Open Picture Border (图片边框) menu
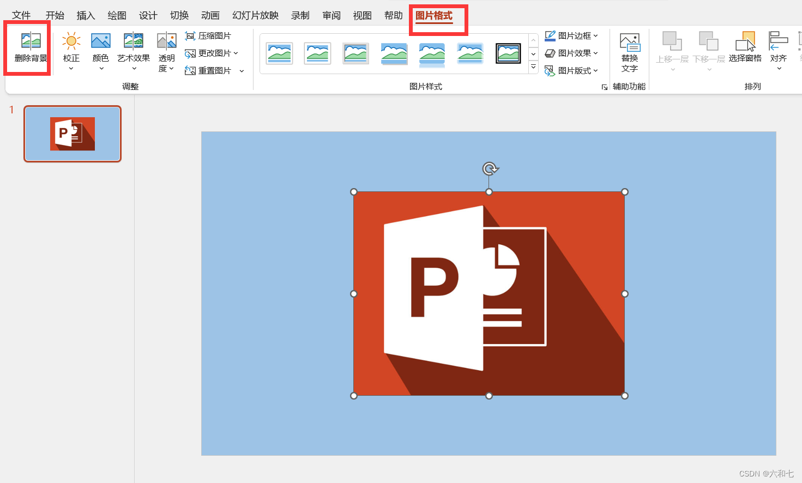The width and height of the screenshot is (802, 483). (571, 36)
